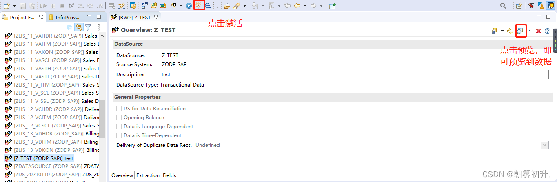Image resolution: width=557 pixels, height=182 pixels.
Task: Click the Save All icon
Action: (32, 6)
